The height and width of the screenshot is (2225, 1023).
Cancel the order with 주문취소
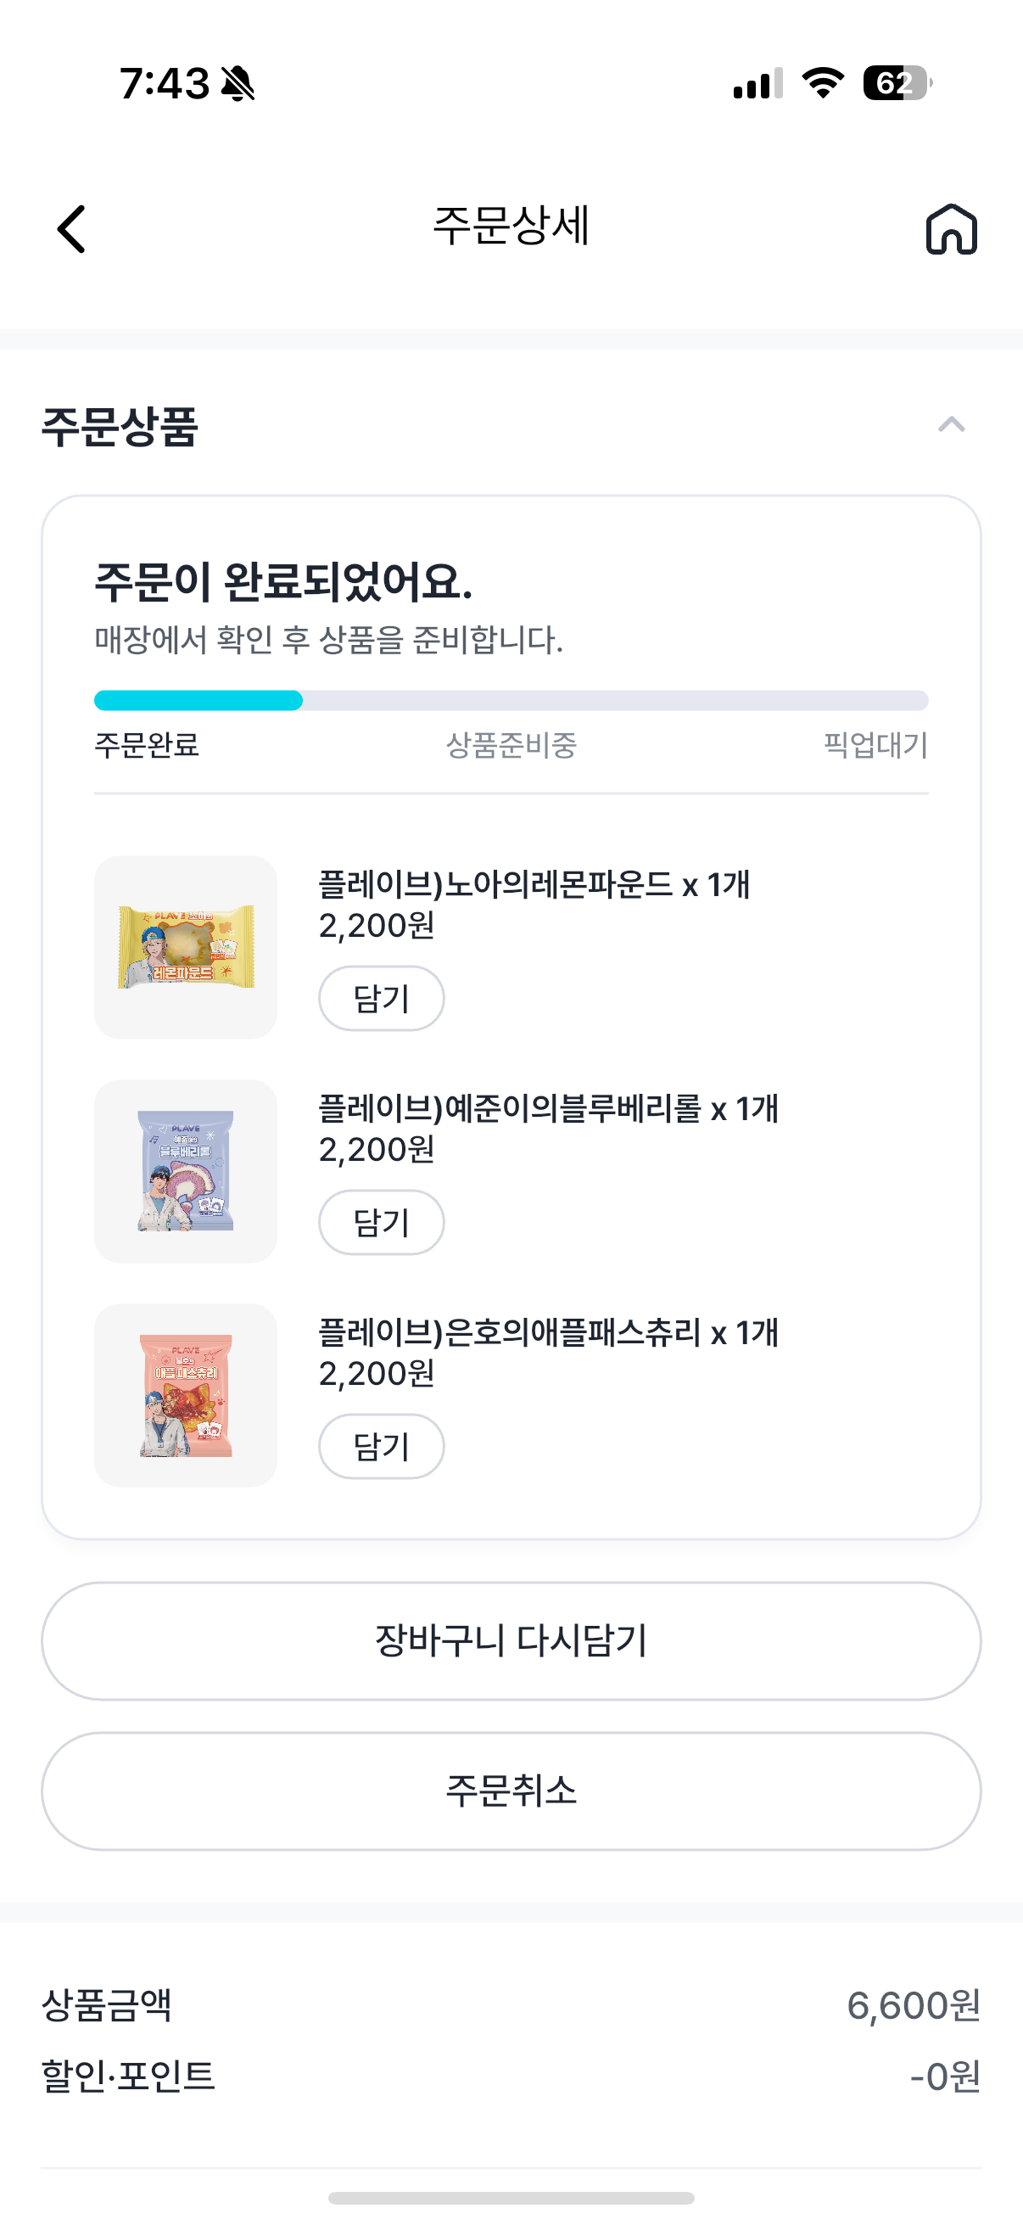tap(511, 1791)
